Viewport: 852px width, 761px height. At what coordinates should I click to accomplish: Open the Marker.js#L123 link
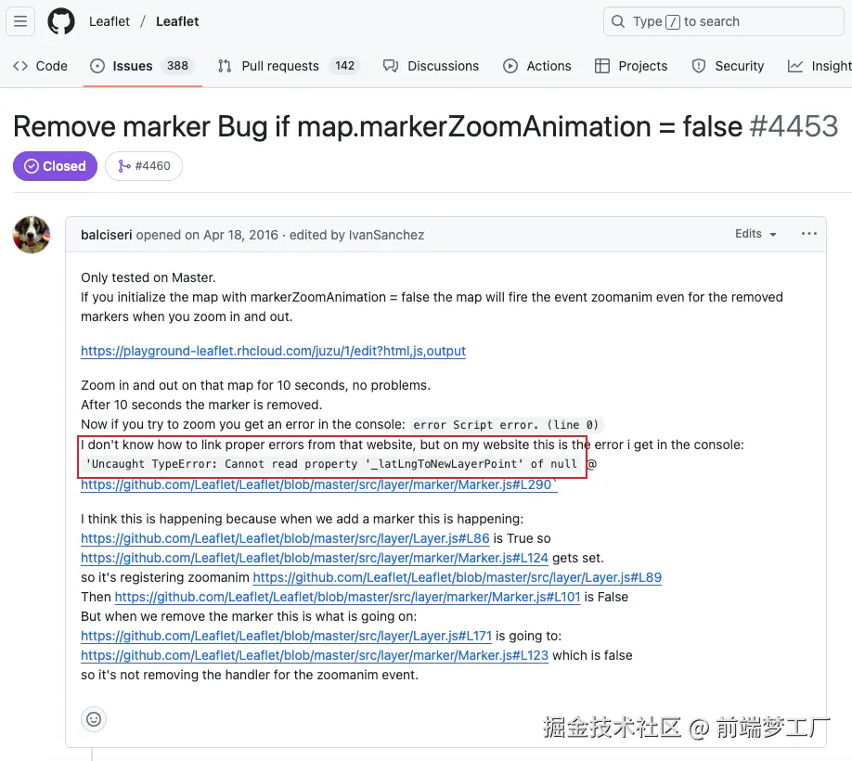(315, 655)
